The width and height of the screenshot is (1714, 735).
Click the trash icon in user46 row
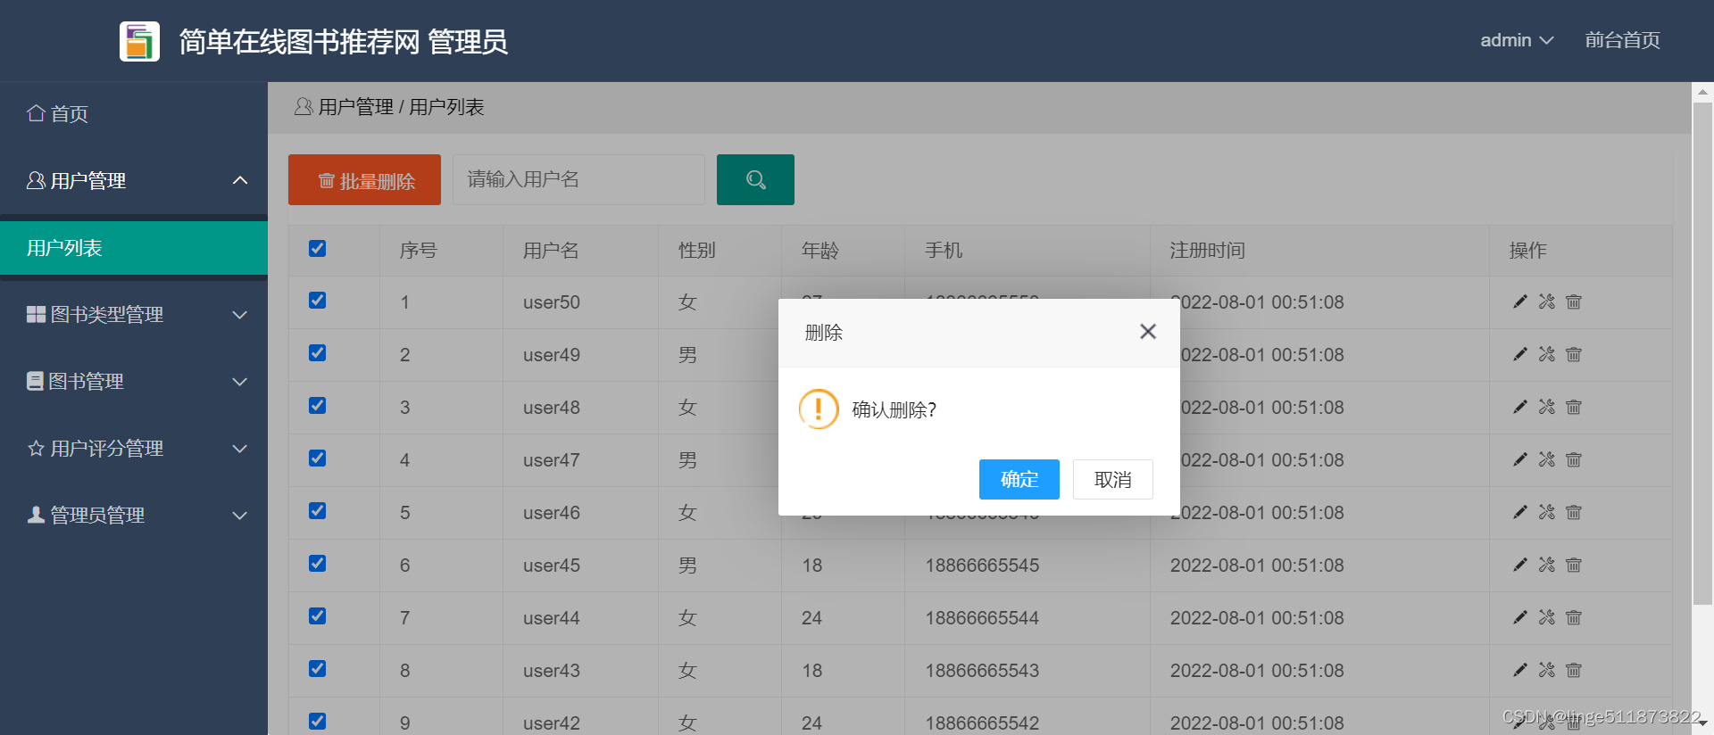1574,512
